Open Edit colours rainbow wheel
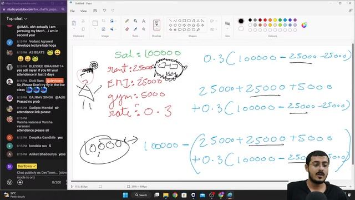The height and width of the screenshot is (200, 355). click(304, 25)
